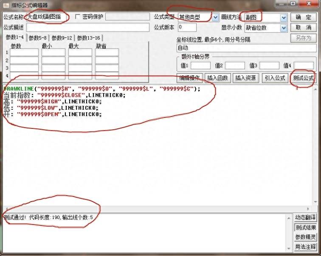This screenshot has height=256, width=321.
Task: Click the 动态翻译 button
Action: tap(305, 217)
